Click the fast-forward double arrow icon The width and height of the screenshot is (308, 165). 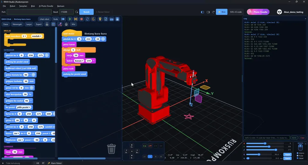tap(63, 19)
